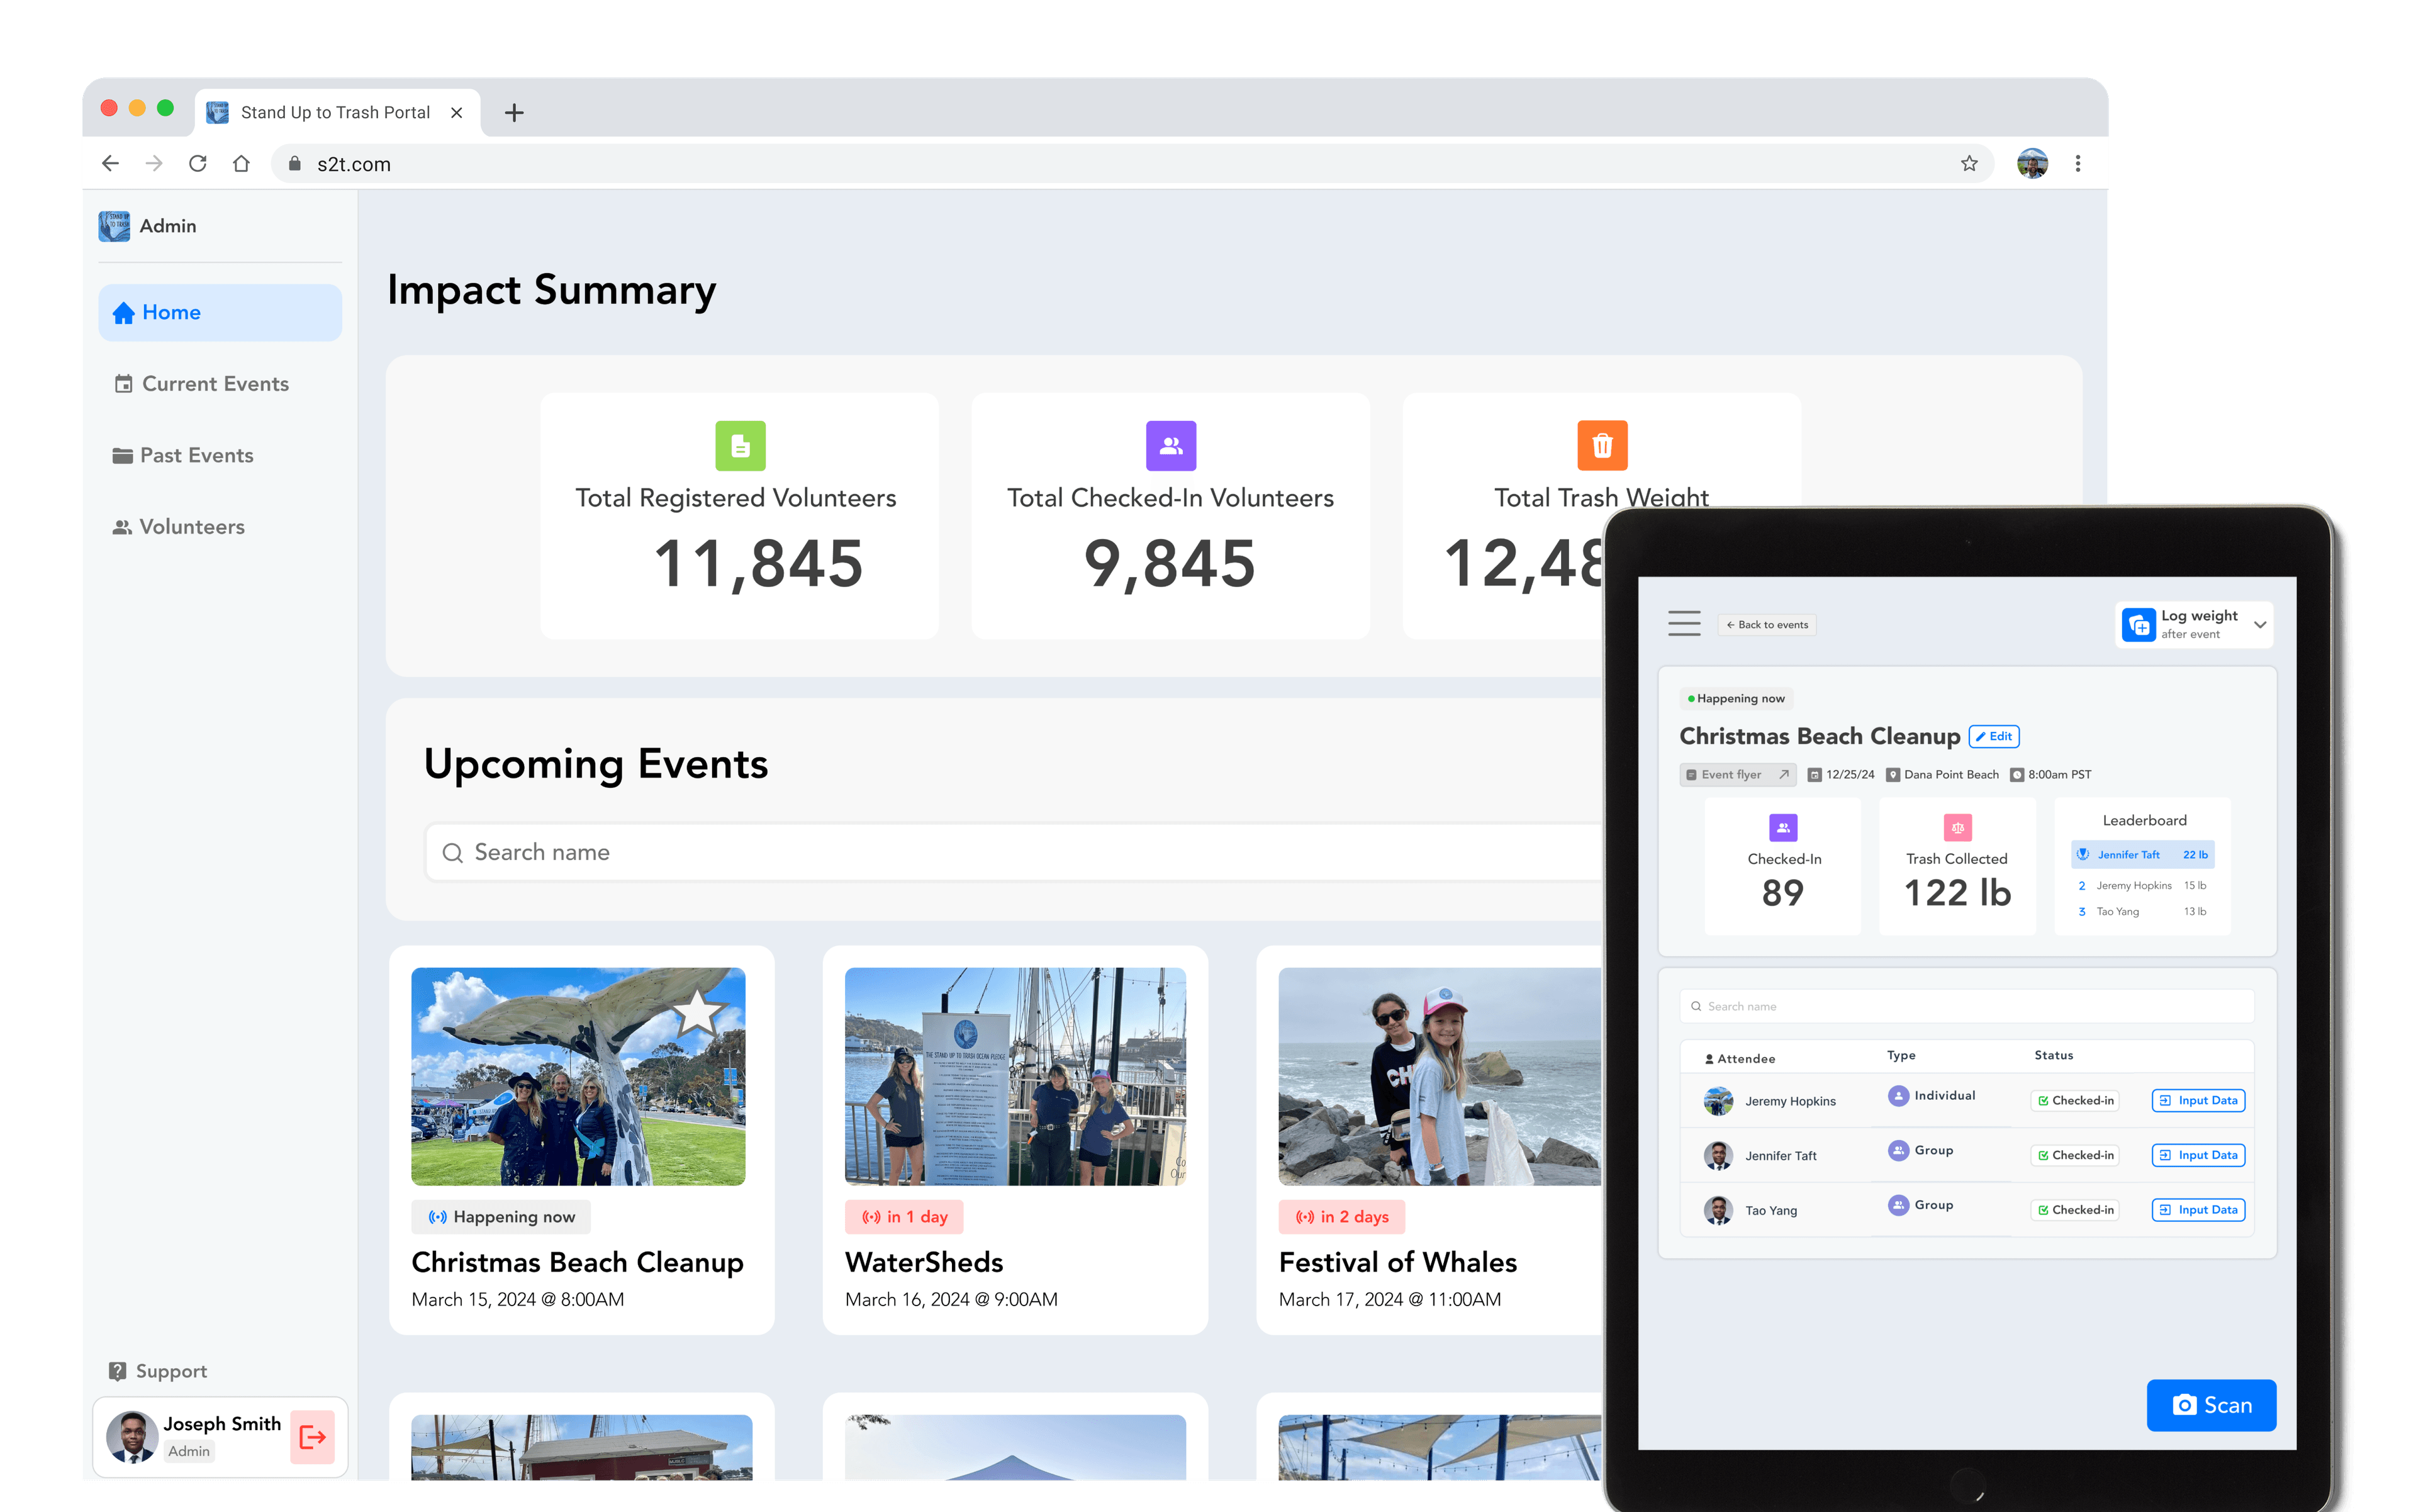Select Jennifer Taft on the leaderboard

click(x=2143, y=855)
